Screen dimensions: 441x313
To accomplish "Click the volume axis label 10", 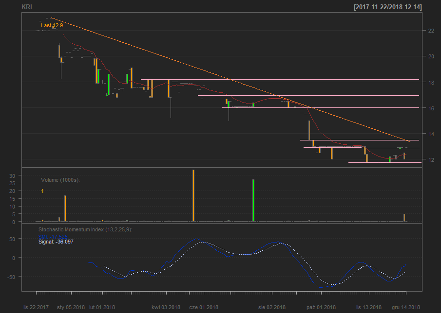I will (x=12, y=207).
